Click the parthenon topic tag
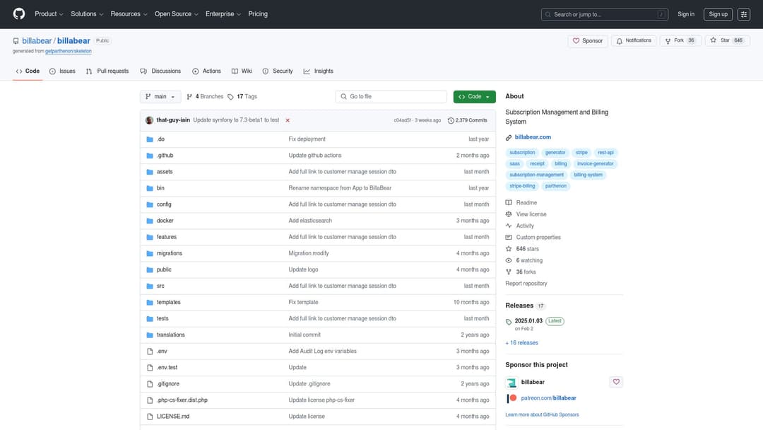 556,186
